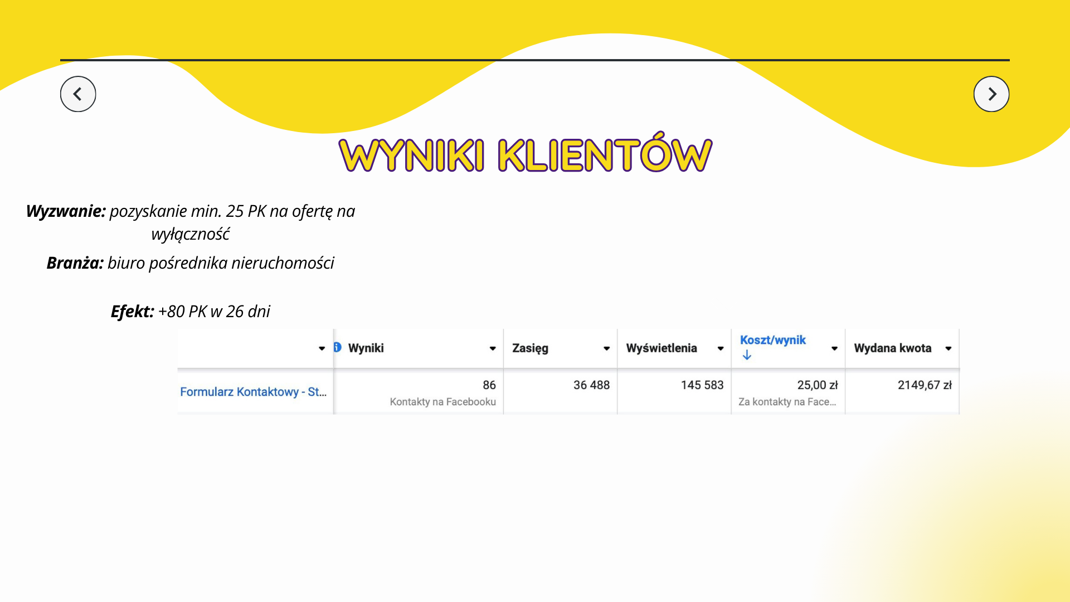
Task: Click the Efekt +80 PK w 26 dni line
Action: pyautogui.click(x=191, y=311)
